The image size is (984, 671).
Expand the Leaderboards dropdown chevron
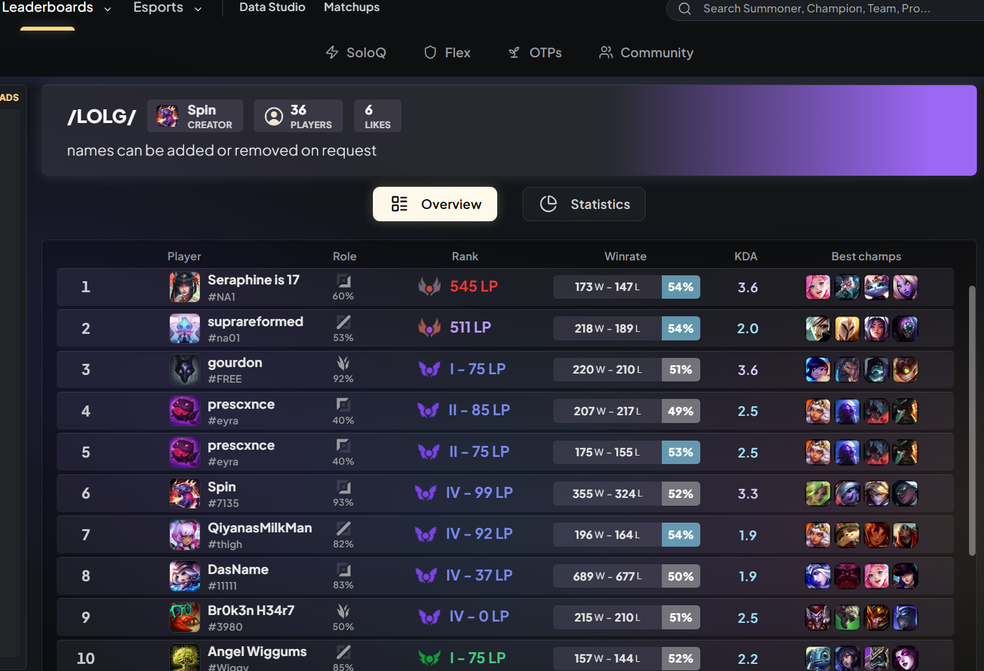click(x=107, y=9)
